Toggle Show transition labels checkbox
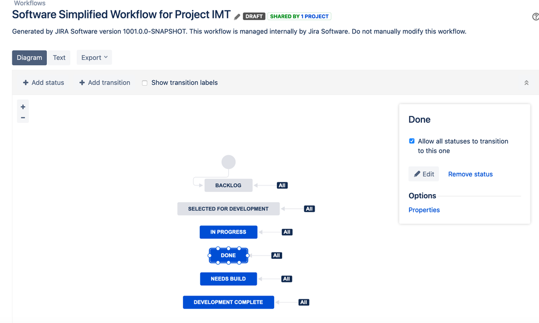539x323 pixels. pos(145,83)
